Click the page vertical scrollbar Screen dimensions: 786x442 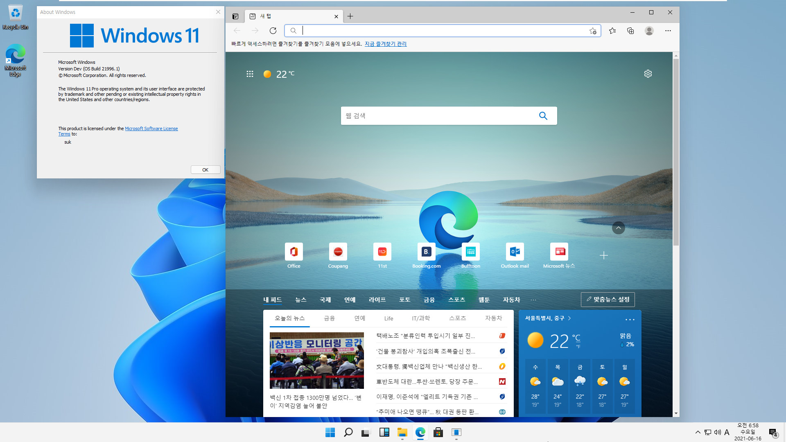click(676, 152)
